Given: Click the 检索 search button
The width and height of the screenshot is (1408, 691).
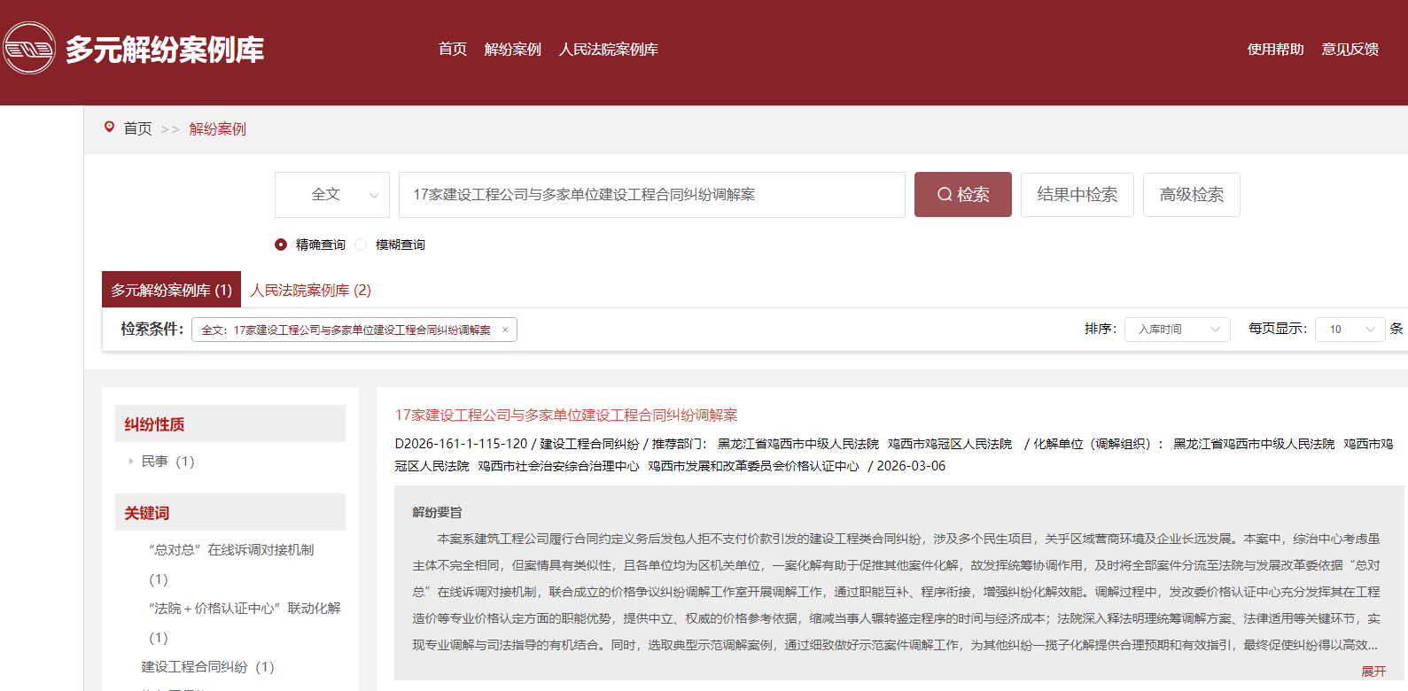Looking at the screenshot, I should tap(962, 195).
